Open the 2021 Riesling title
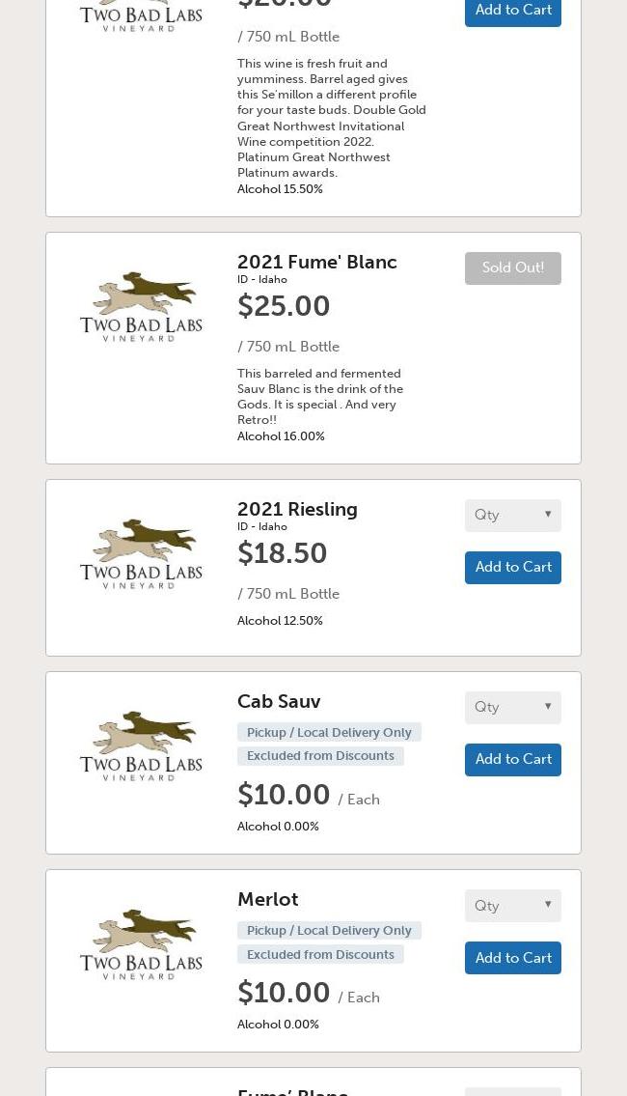This screenshot has height=1096, width=627. pos(297,510)
